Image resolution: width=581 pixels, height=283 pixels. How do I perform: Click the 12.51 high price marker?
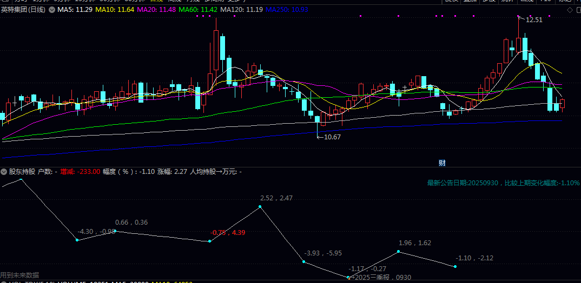tap(533, 20)
